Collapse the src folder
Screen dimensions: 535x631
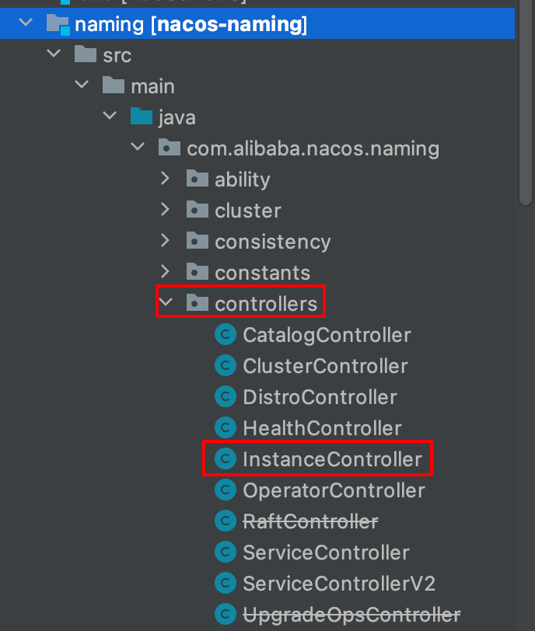tap(53, 55)
